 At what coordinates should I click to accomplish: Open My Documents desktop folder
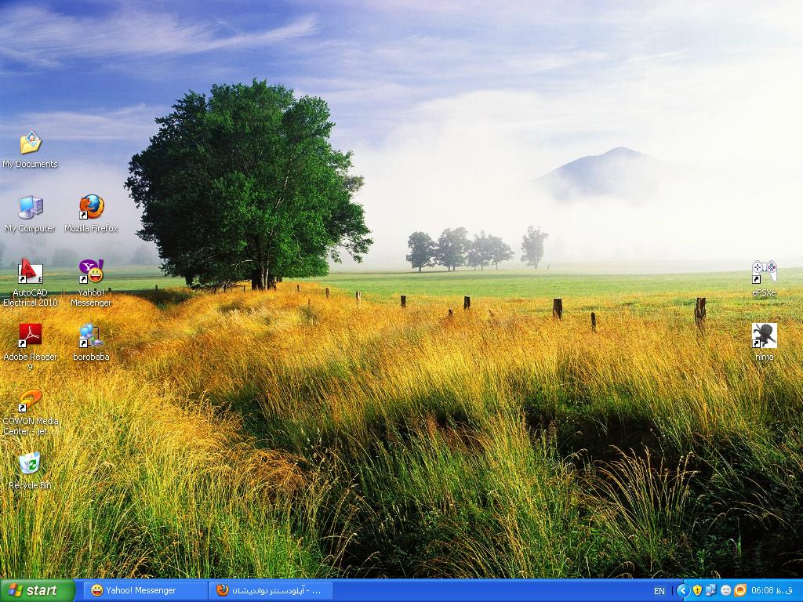coord(30,143)
